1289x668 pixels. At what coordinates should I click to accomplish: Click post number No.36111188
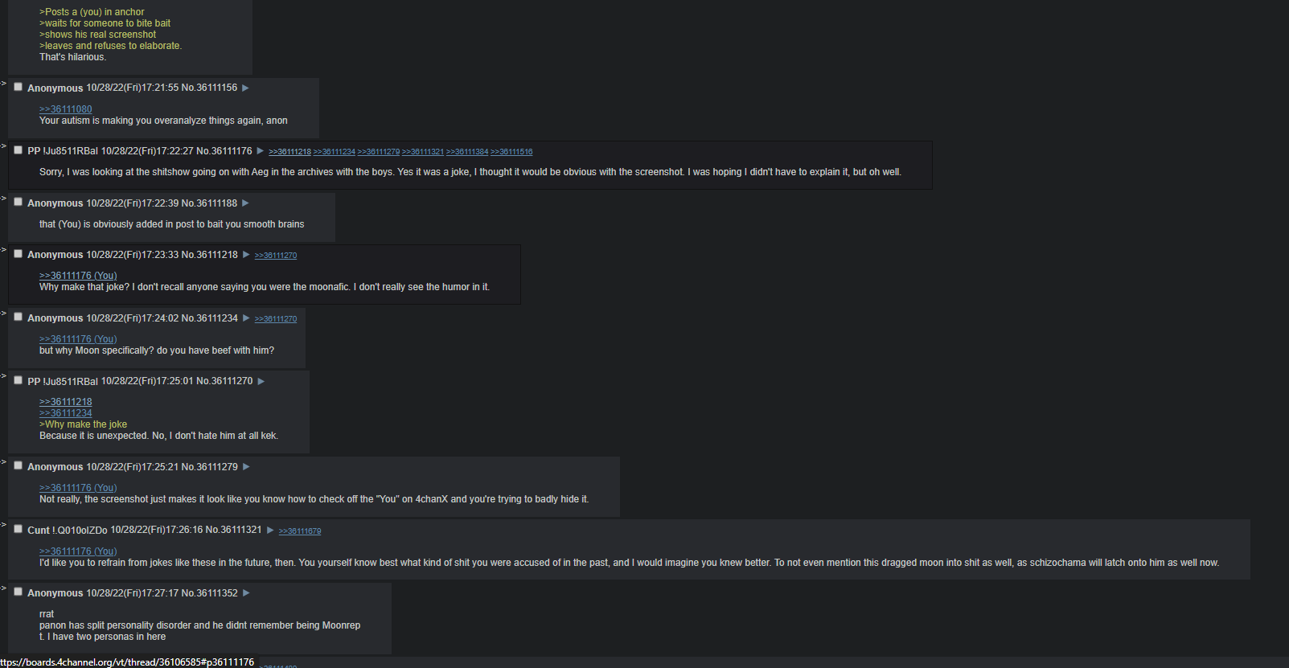(209, 203)
